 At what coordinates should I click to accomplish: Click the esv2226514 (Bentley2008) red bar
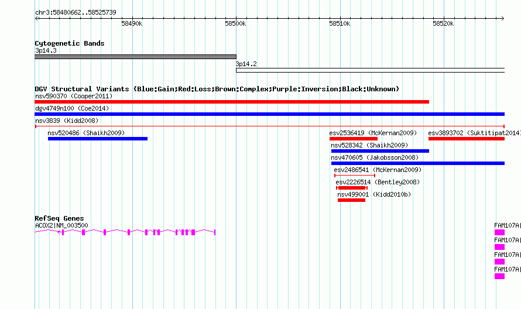(352, 188)
